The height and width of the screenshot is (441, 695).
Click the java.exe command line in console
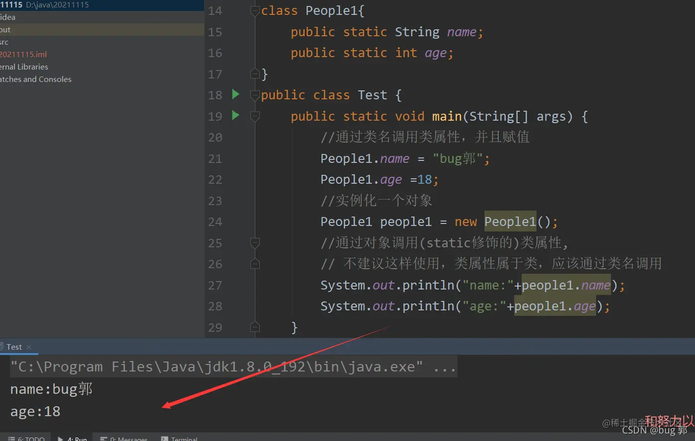pos(233,367)
